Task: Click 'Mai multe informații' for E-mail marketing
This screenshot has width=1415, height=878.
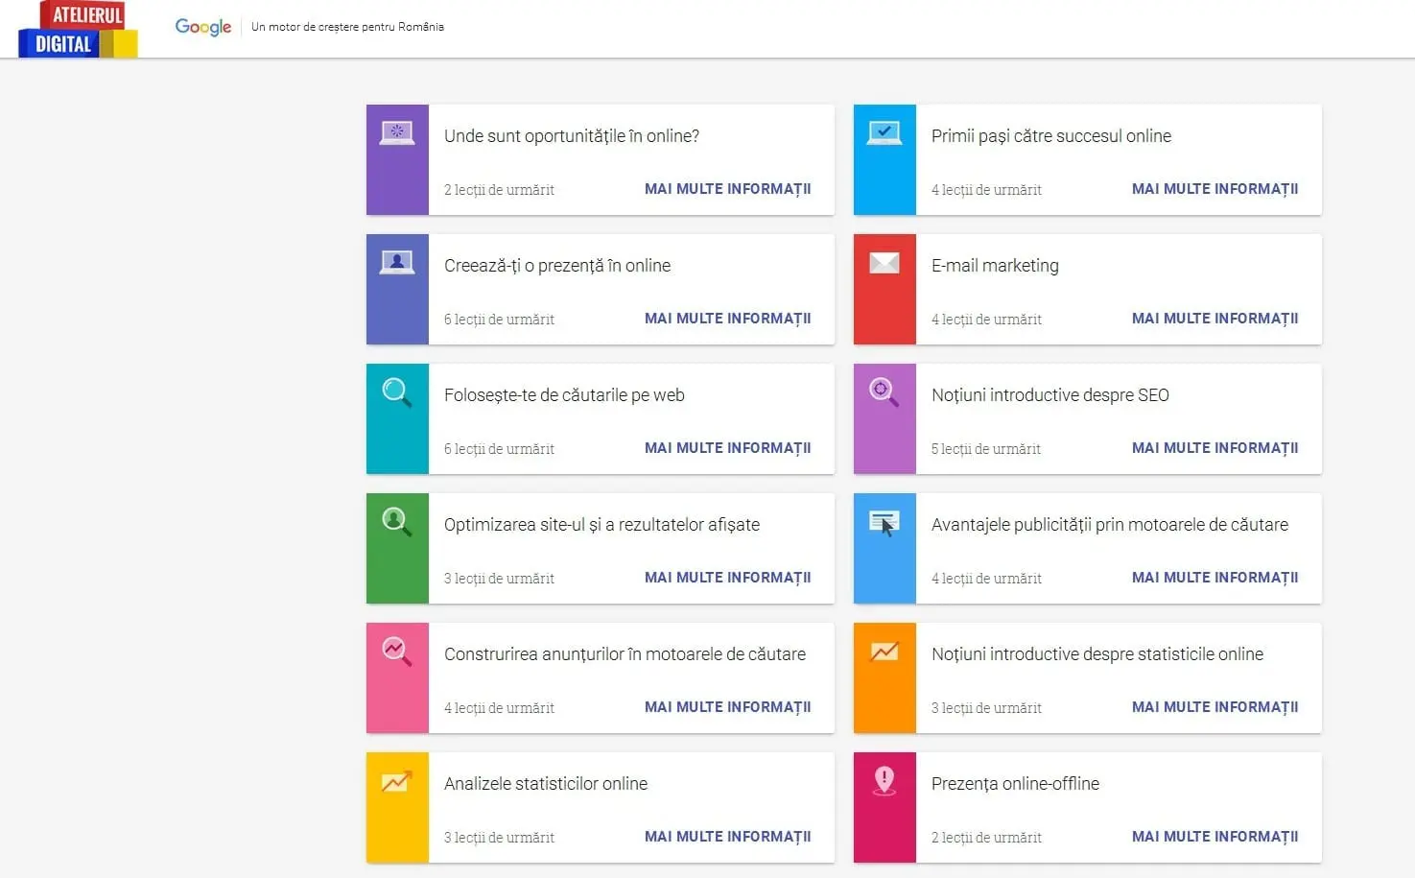Action: [x=1215, y=319]
